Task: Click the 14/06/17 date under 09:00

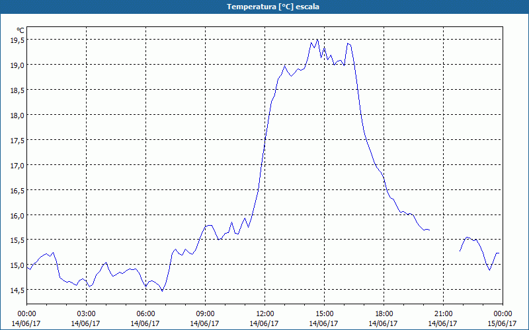Action: [205, 323]
